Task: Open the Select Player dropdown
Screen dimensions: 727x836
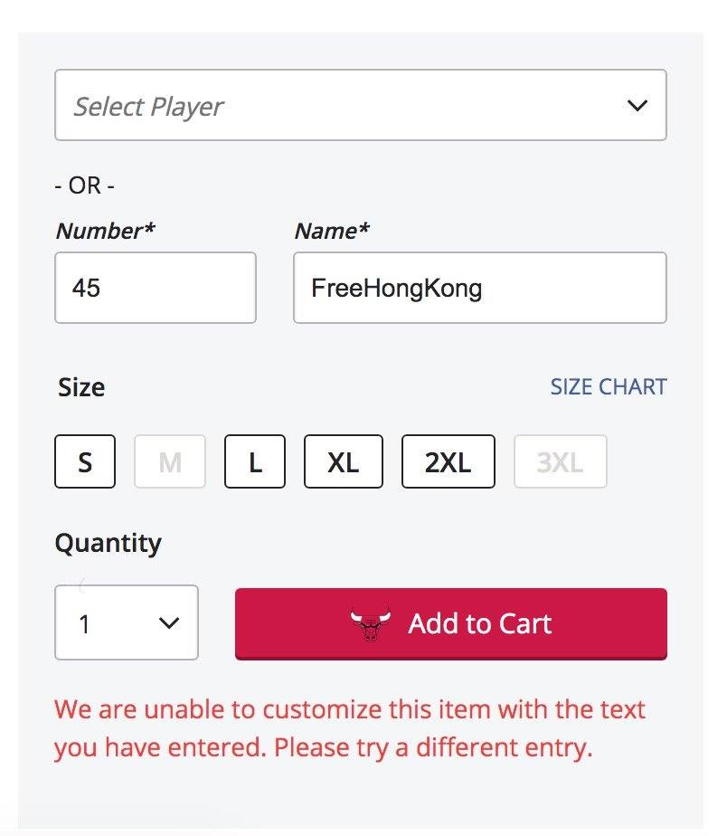Action: point(360,106)
